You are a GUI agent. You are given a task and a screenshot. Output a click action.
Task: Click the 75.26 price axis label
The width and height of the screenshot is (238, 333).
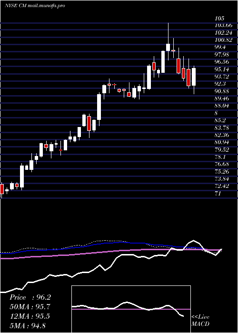(222, 171)
